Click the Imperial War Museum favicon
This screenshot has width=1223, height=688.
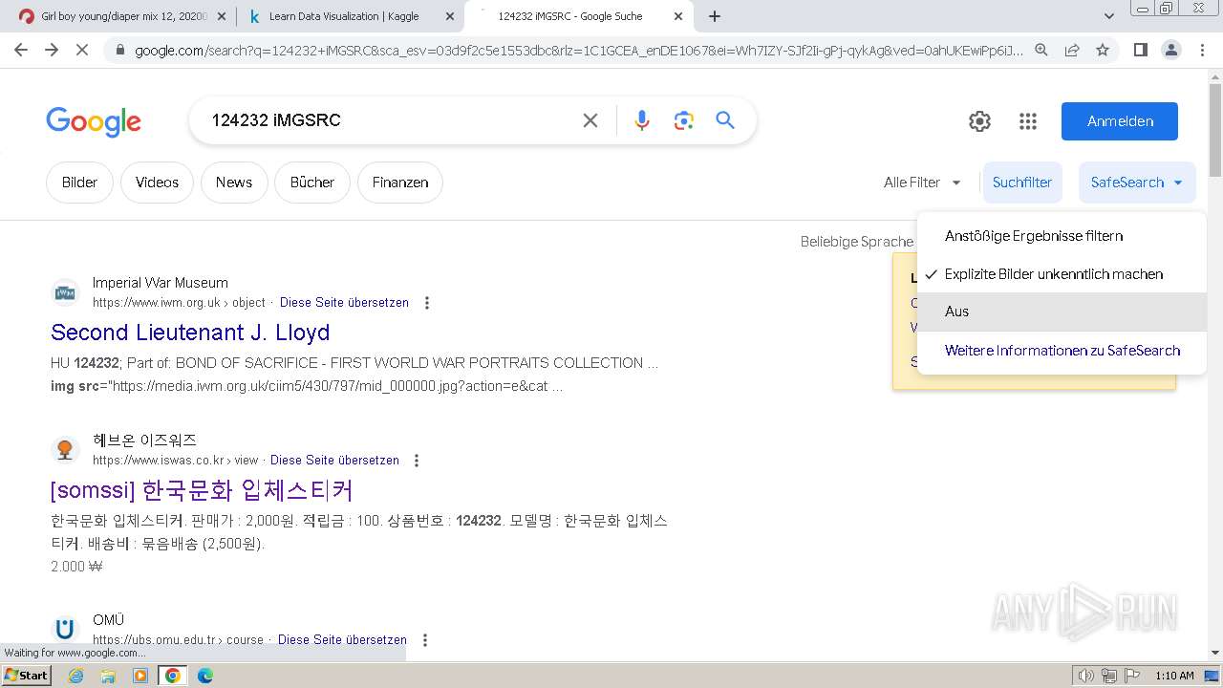coord(65,292)
